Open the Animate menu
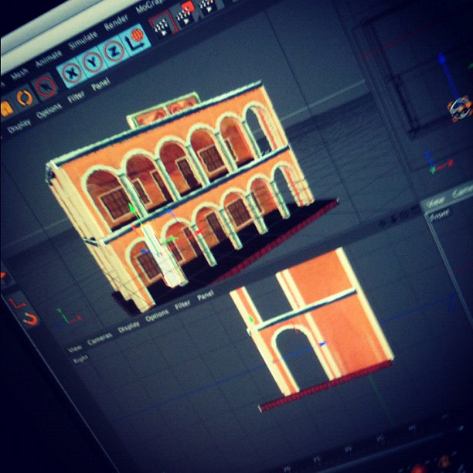 (x=48, y=59)
